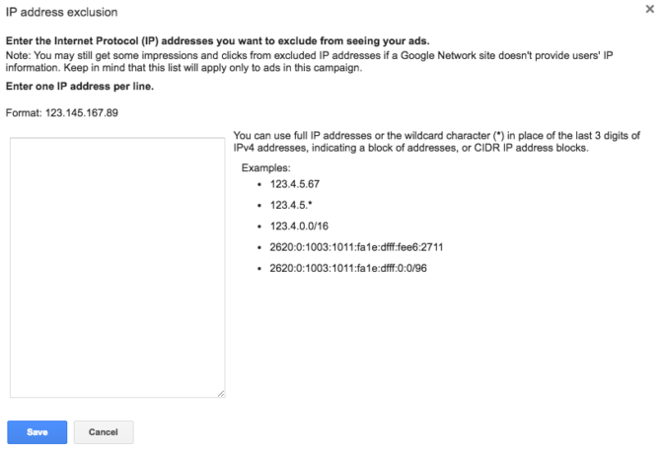Focus the IP address list text area
663x453 pixels.
(x=117, y=268)
